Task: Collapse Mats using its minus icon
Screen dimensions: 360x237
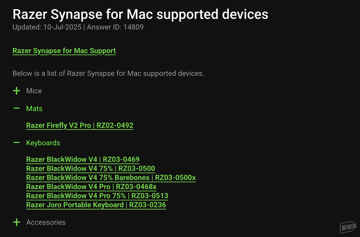Action: 17,108
